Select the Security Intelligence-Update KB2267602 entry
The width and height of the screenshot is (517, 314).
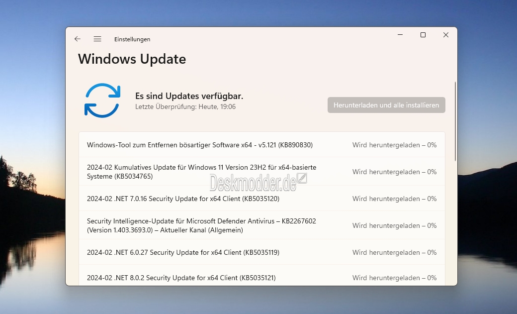(x=262, y=225)
